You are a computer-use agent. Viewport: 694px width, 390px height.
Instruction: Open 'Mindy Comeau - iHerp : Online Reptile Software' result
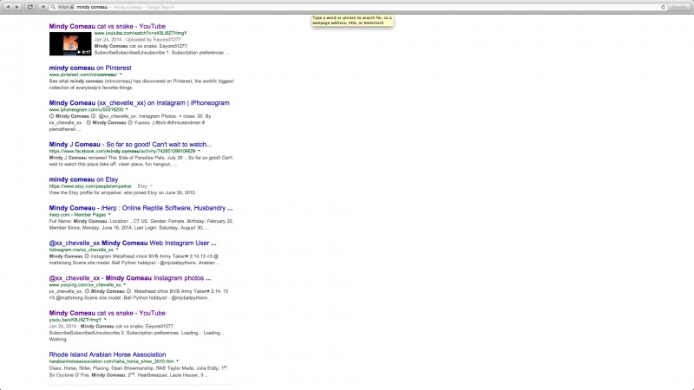click(141, 207)
